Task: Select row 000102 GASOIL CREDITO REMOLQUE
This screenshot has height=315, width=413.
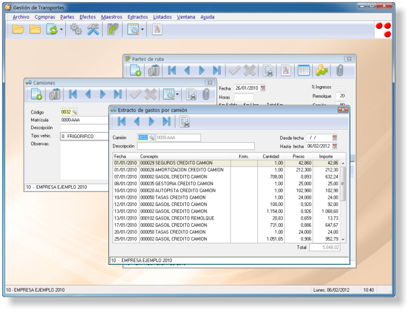Action: coord(227,218)
